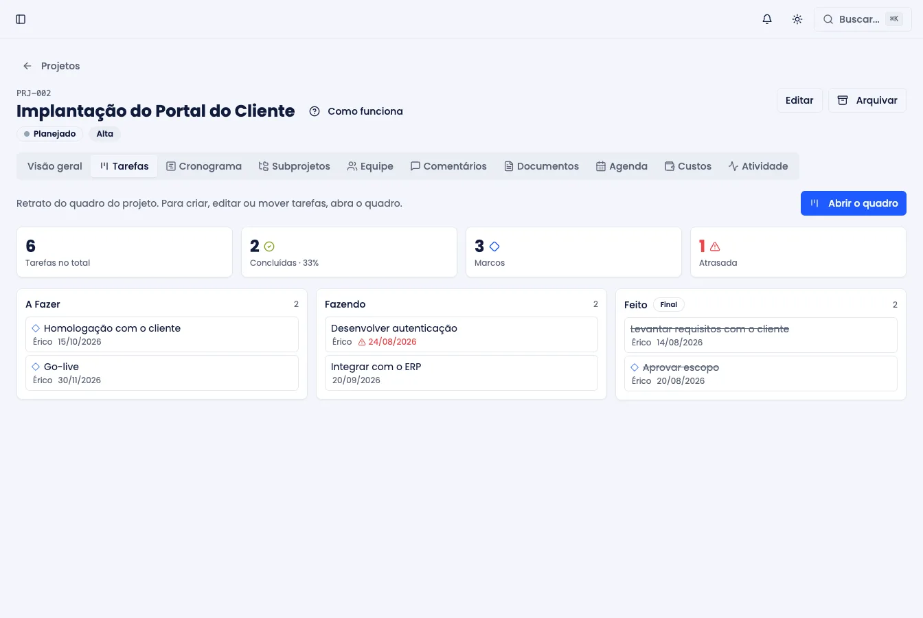Click the Feito column header
The height and width of the screenshot is (618, 923).
[x=636, y=305]
